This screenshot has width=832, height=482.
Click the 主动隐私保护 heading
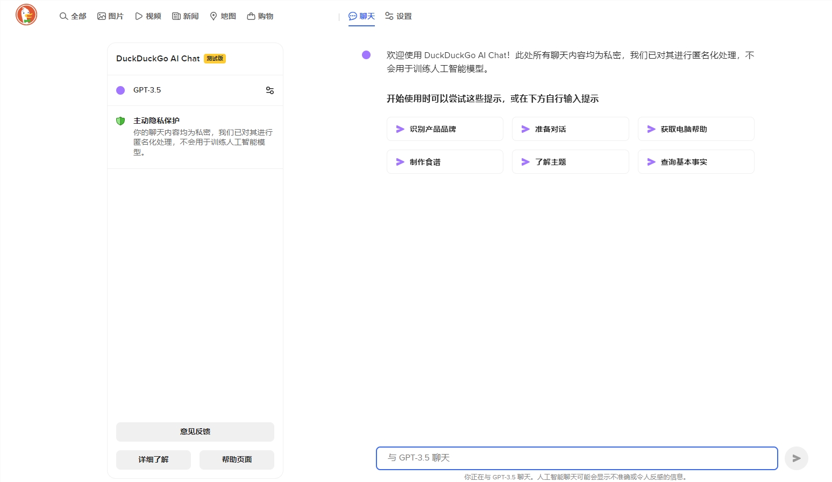(157, 120)
